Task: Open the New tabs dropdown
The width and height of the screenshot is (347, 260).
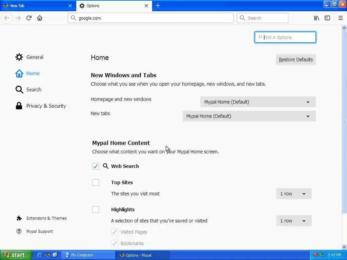Action: coord(249,116)
